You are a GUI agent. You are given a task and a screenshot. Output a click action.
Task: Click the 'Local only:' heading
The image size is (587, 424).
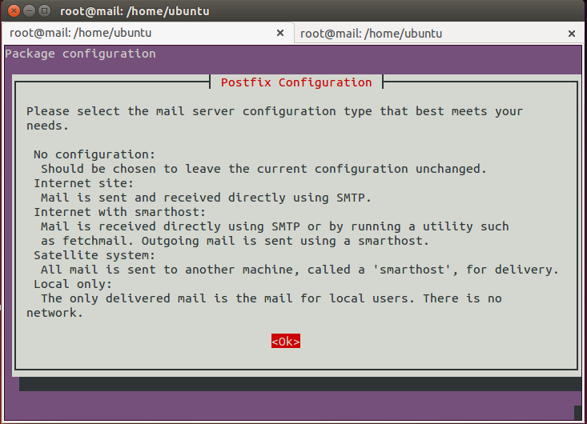(73, 284)
